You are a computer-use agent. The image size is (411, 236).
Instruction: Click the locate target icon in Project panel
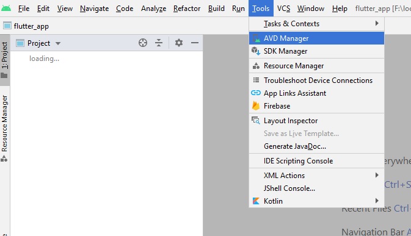[x=143, y=43]
